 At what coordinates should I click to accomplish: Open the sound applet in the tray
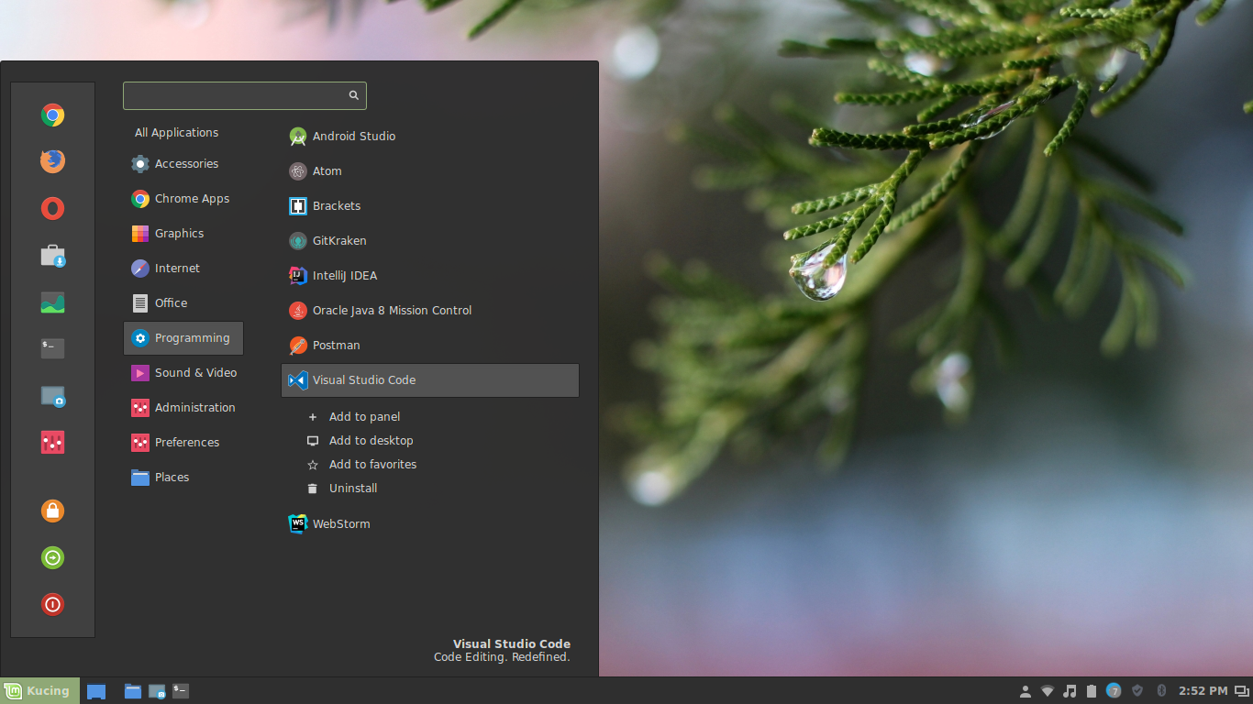1068,690
